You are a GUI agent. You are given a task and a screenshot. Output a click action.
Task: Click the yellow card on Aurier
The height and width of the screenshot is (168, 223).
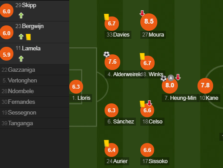point(107,143)
